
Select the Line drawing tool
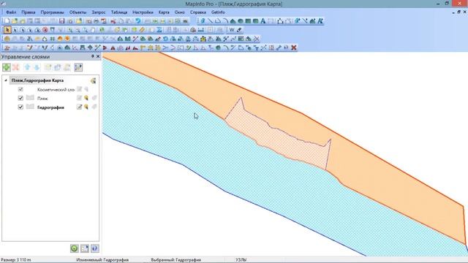[x=210, y=21]
